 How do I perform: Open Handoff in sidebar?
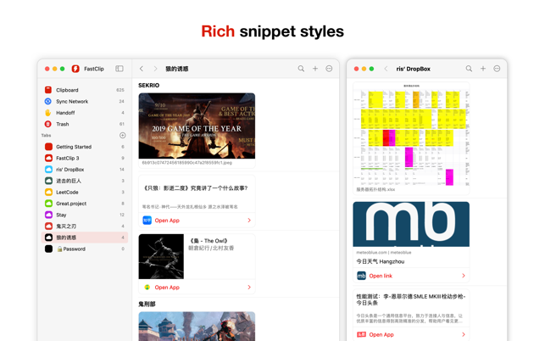(x=85, y=113)
